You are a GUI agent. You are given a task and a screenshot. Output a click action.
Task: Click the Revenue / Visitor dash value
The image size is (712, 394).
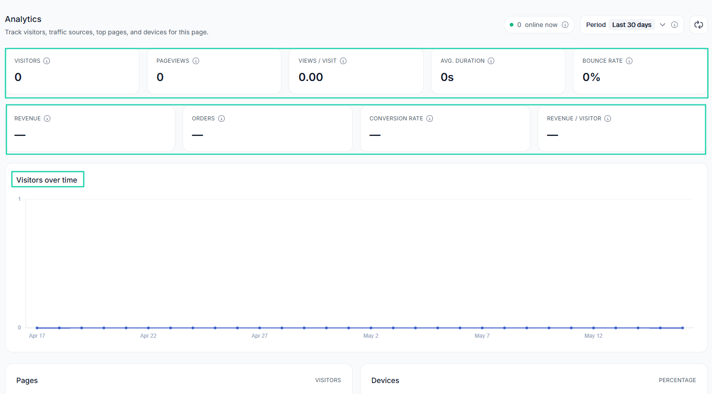coord(553,135)
